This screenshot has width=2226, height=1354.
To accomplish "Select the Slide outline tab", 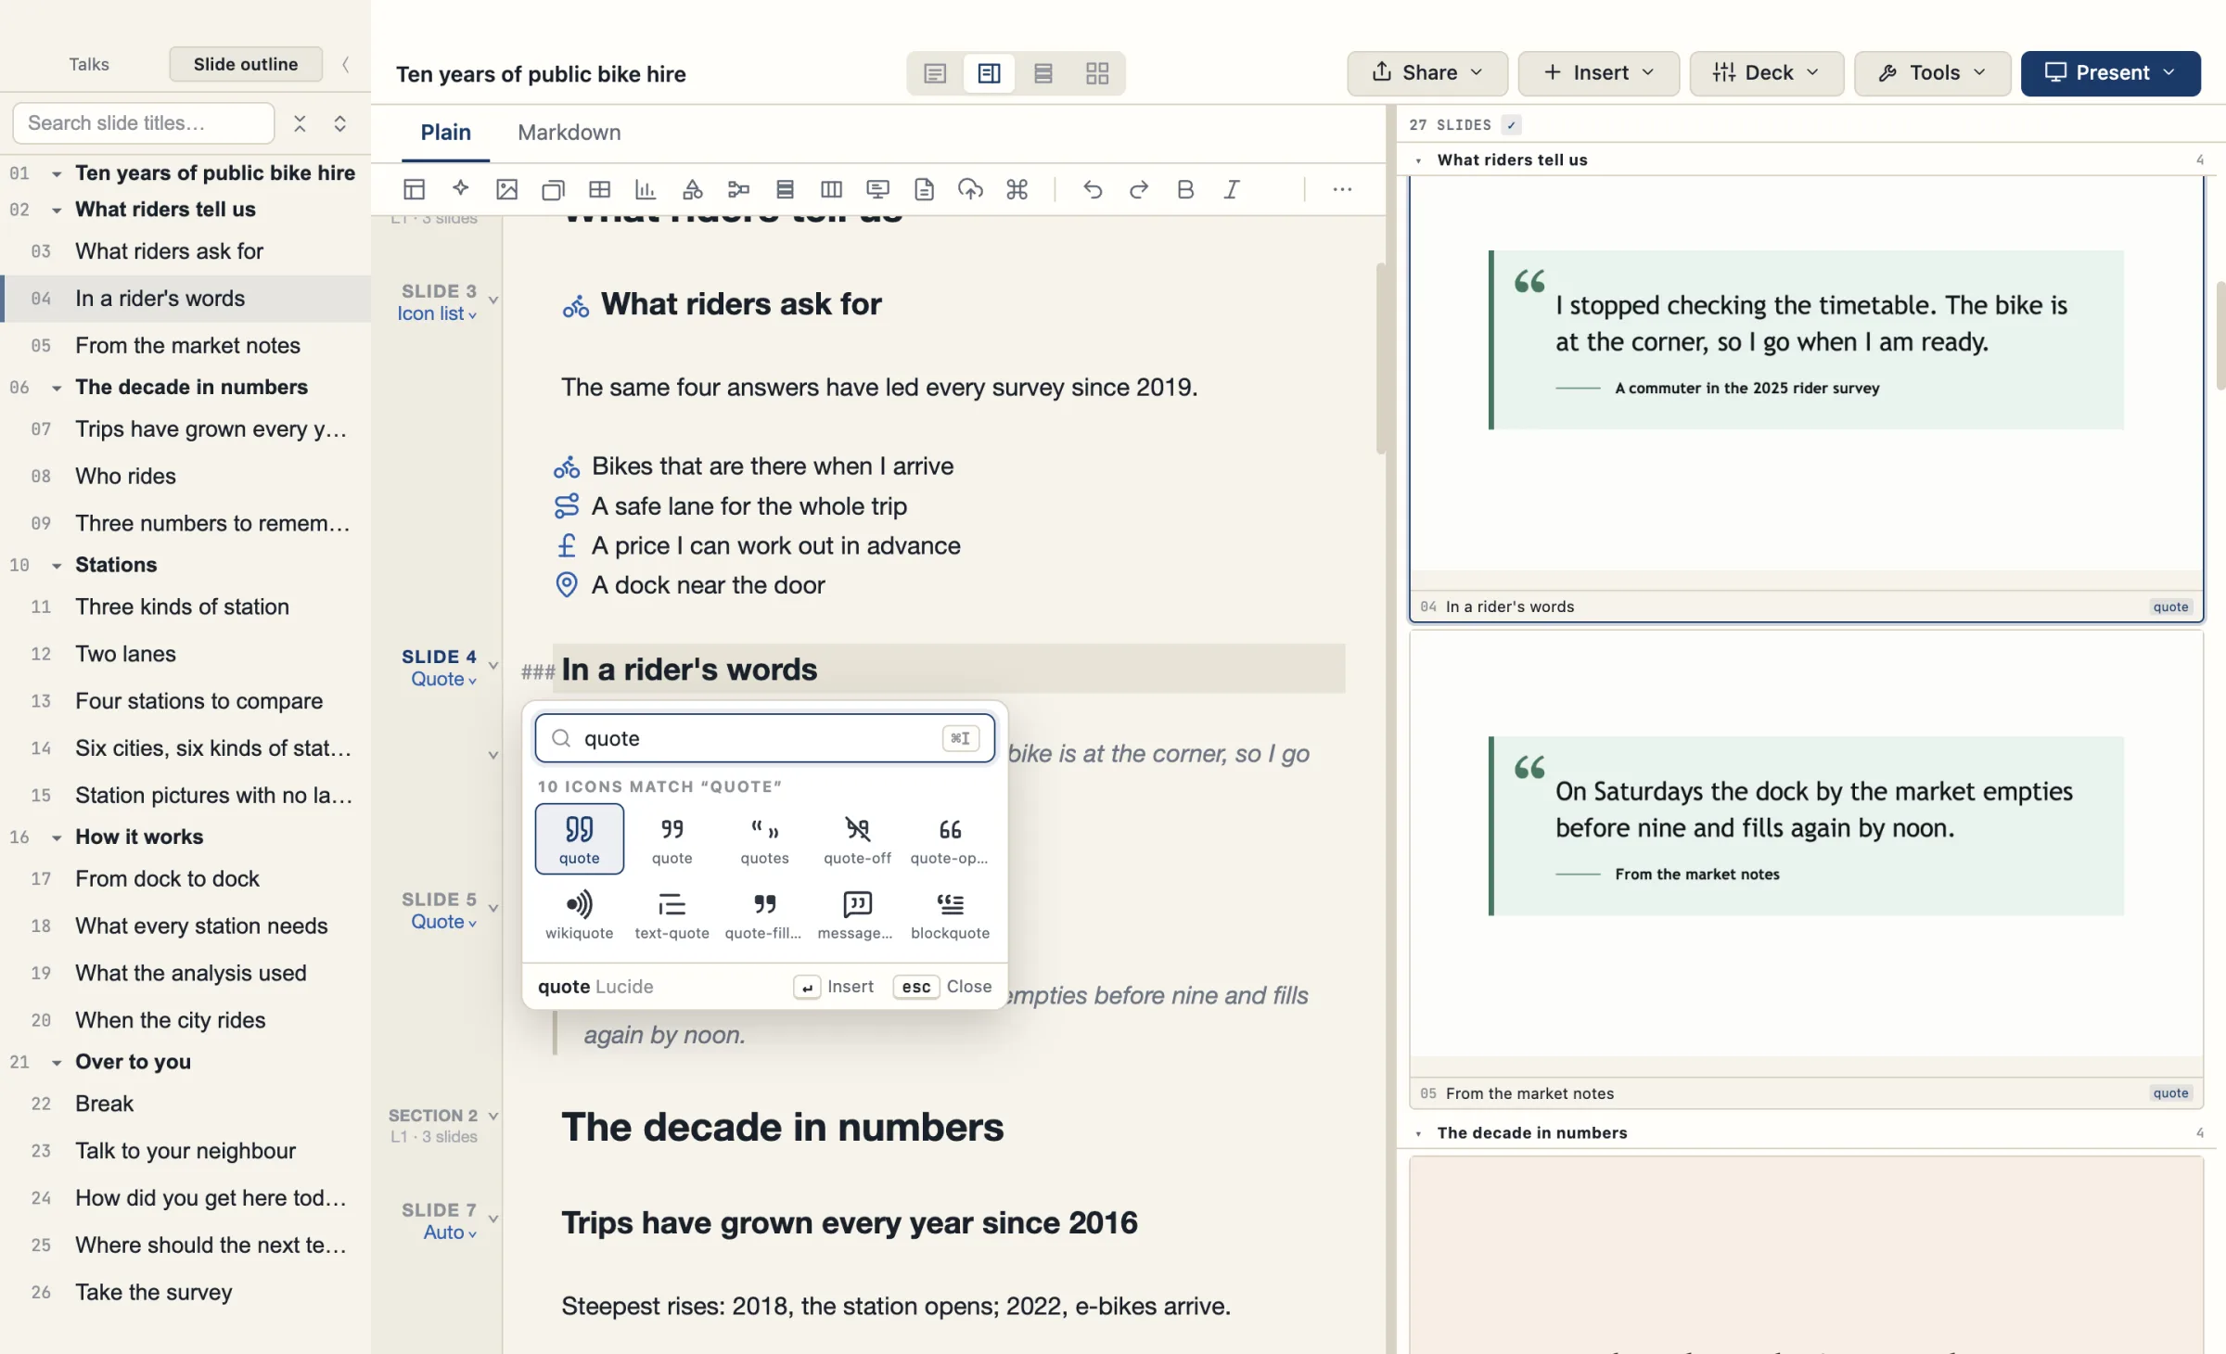I will click(246, 64).
